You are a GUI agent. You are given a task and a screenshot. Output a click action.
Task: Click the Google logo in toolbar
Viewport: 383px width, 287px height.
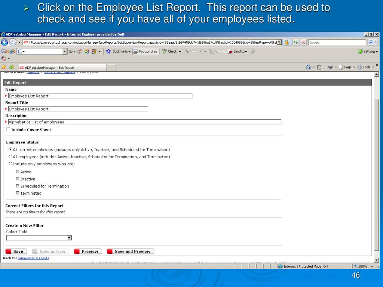pos(8,51)
